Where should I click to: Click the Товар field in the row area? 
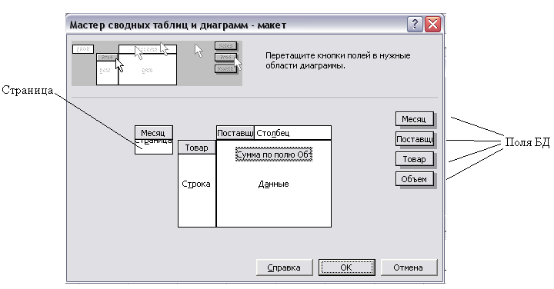pos(197,148)
